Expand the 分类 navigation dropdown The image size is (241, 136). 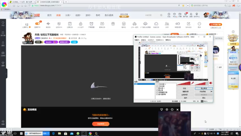[x=68, y=15]
